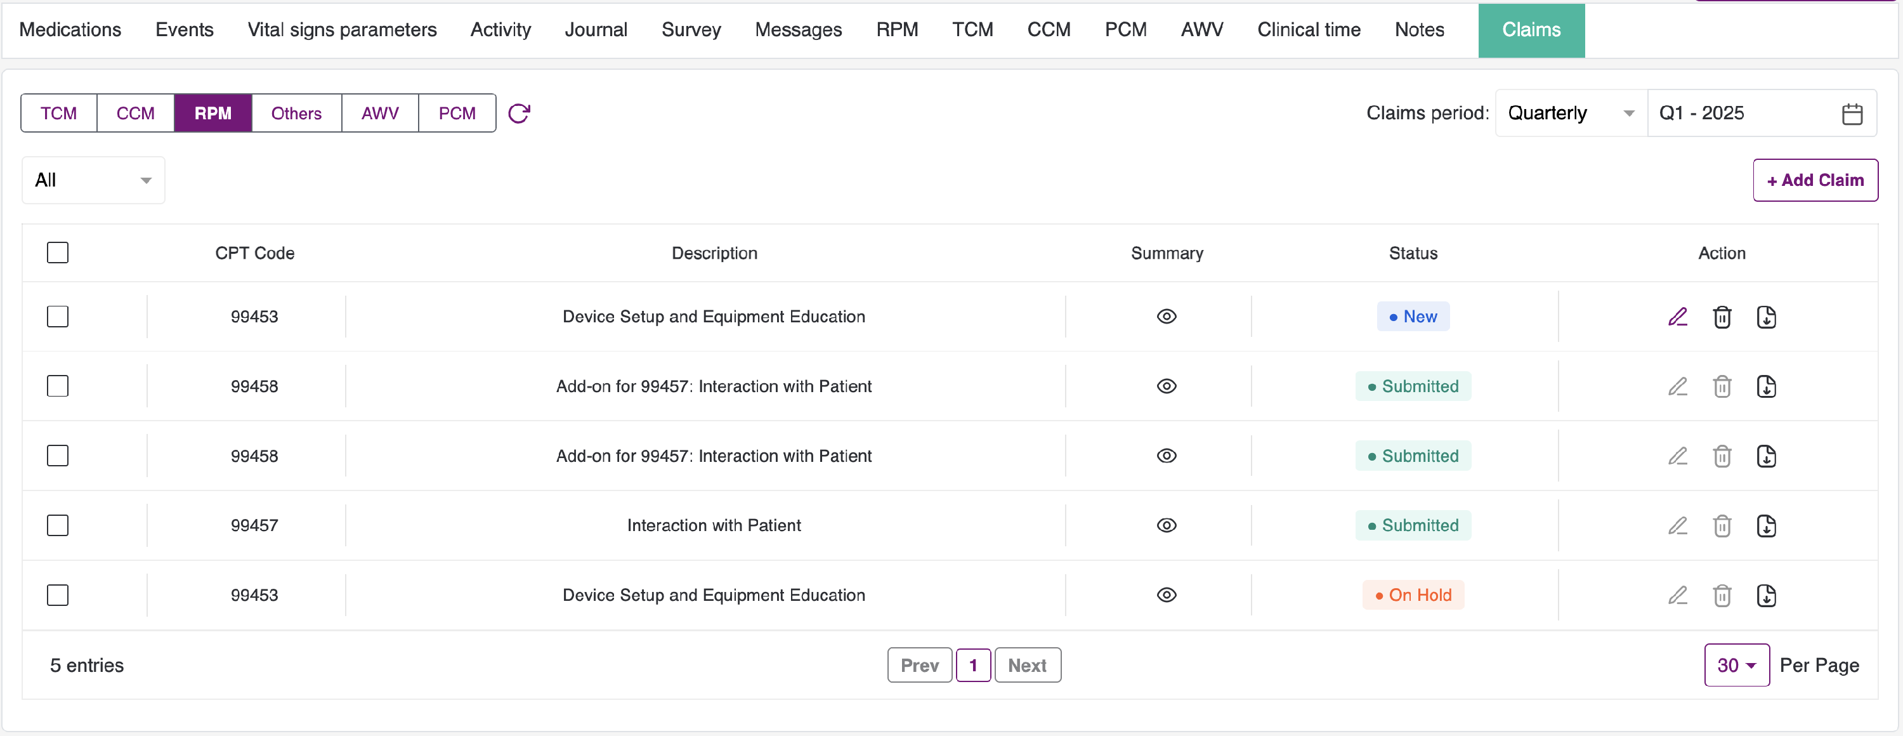Go to the Next page
The width and height of the screenshot is (1903, 736).
pos(1027,665)
